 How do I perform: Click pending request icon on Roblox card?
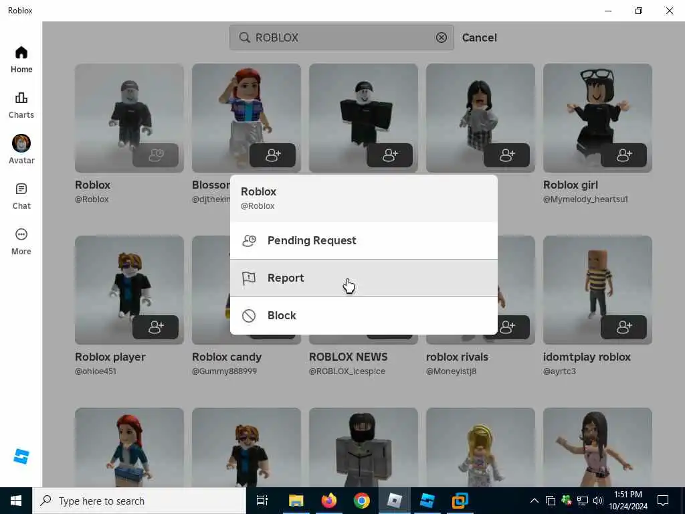tap(155, 155)
